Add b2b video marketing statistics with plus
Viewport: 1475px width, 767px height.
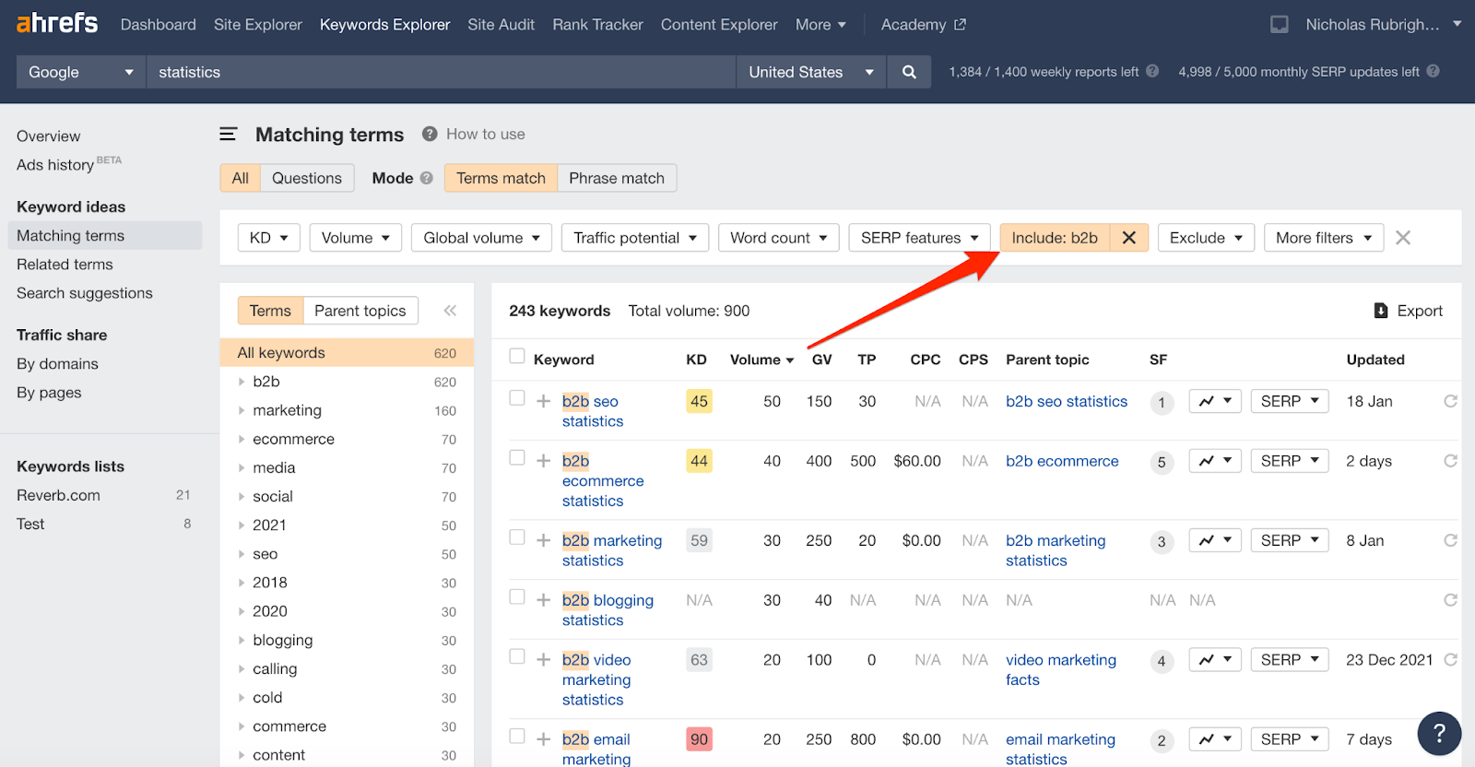tap(544, 660)
